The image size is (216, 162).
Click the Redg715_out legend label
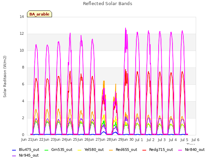click(161, 150)
